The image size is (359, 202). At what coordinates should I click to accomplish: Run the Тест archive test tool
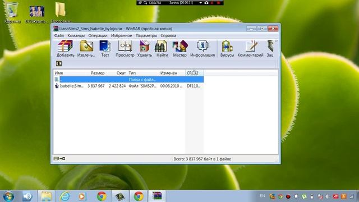click(x=105, y=48)
